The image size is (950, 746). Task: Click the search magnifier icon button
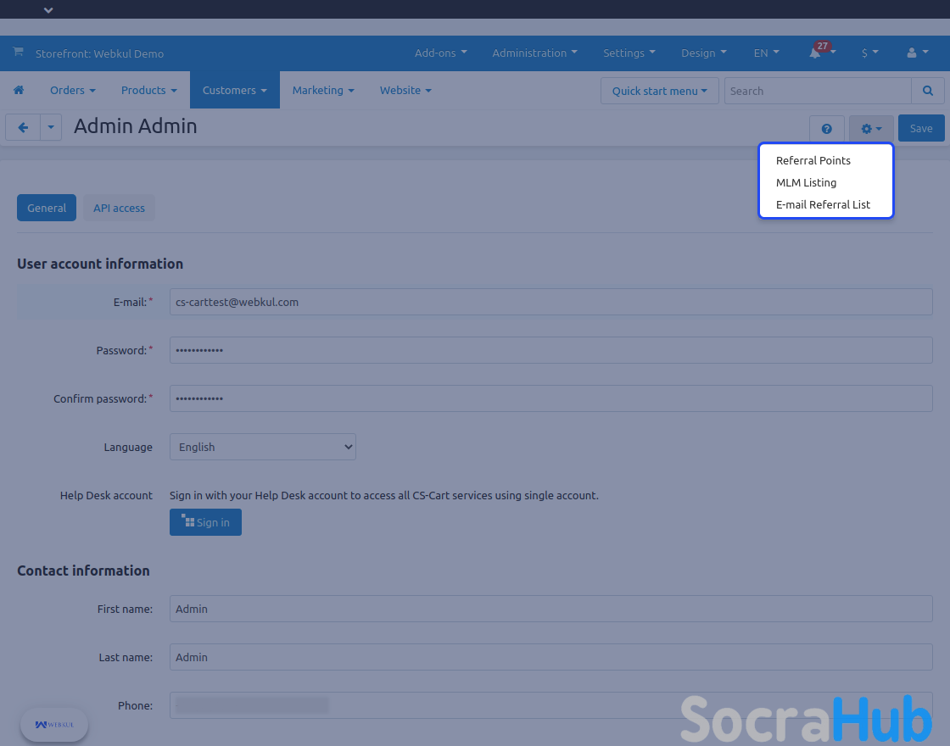928,91
